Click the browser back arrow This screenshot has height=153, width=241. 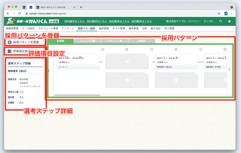coord(8,13)
